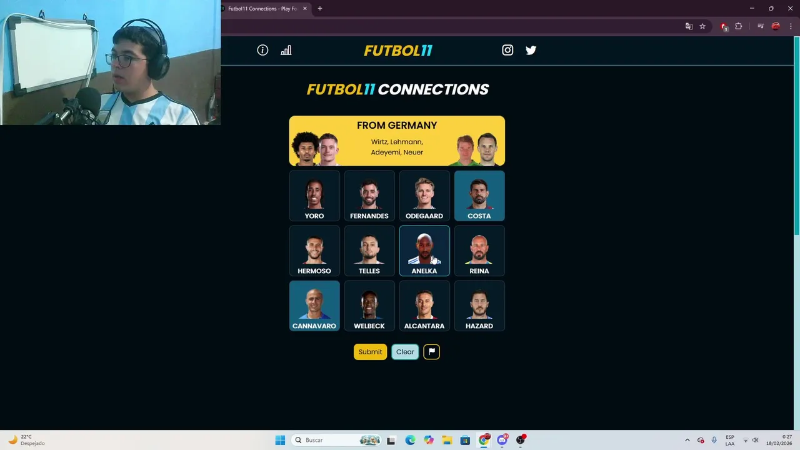Screen dimensions: 800x450
Task: Open the Chrome three-dot menu
Action: (x=791, y=26)
